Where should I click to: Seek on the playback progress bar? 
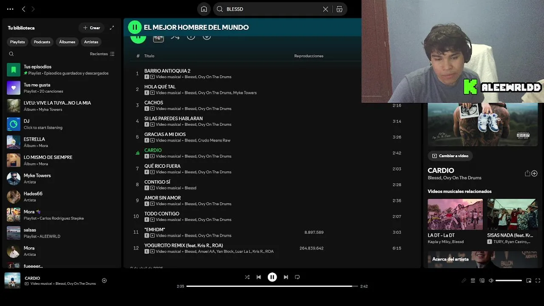click(x=272, y=286)
